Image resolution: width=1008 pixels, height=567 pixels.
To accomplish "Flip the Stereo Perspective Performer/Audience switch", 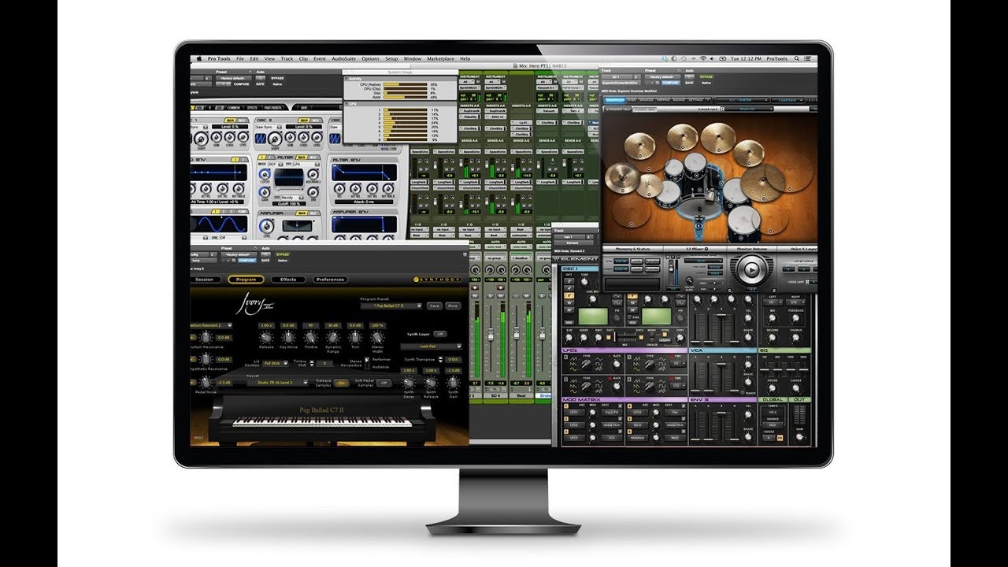I will pyautogui.click(x=366, y=365).
